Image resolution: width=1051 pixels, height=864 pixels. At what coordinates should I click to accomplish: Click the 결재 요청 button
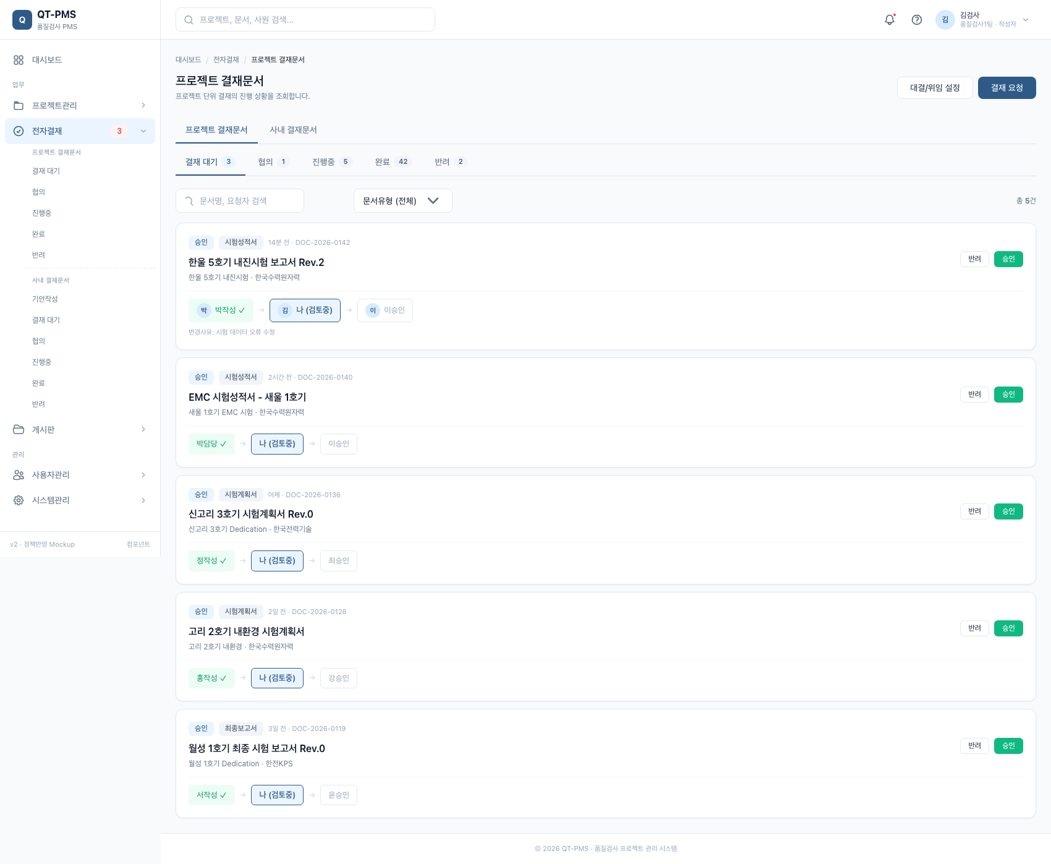pos(1006,88)
